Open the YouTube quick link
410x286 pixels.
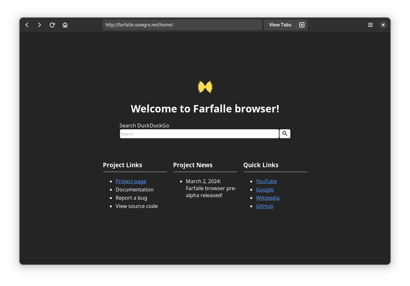pyautogui.click(x=266, y=181)
